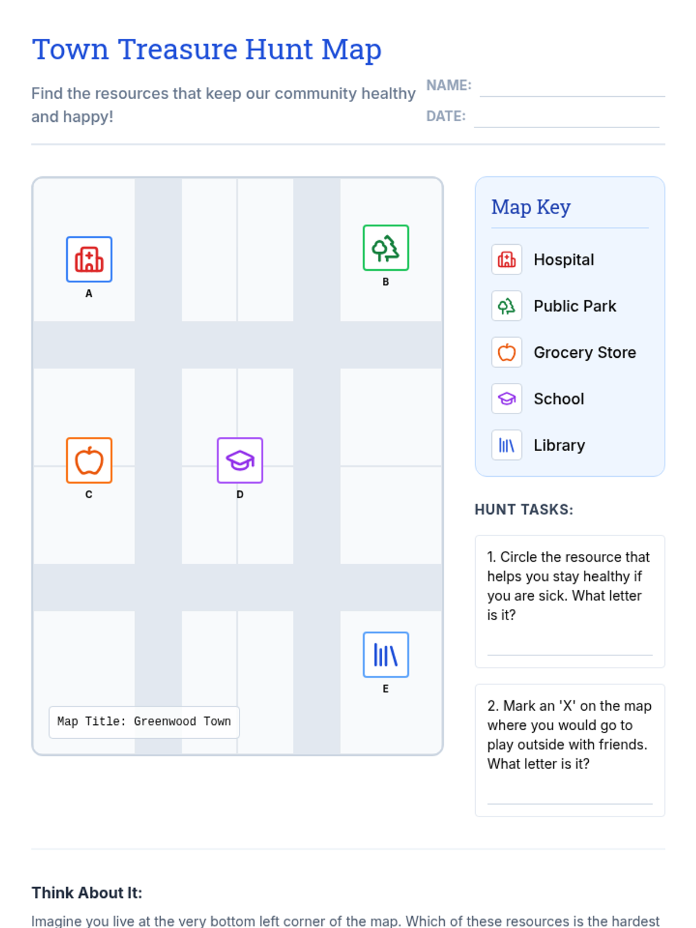Click the Map Key heading
696x928 pixels.
point(531,207)
